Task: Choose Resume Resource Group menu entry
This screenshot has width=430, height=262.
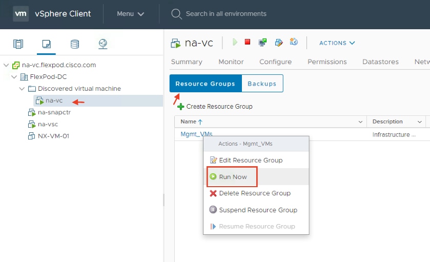Action: (256, 226)
